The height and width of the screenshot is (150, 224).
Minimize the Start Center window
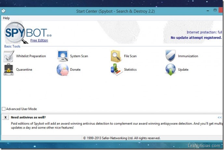[208, 11]
